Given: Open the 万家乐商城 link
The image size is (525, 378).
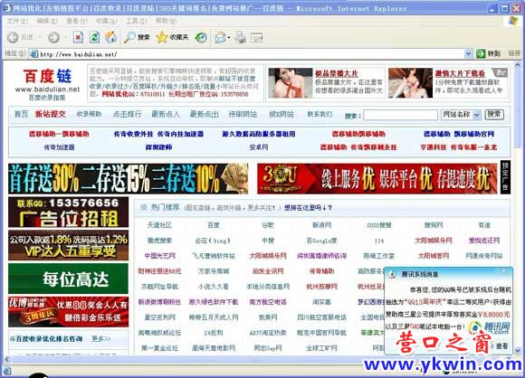Looking at the screenshot, I should (214, 271).
